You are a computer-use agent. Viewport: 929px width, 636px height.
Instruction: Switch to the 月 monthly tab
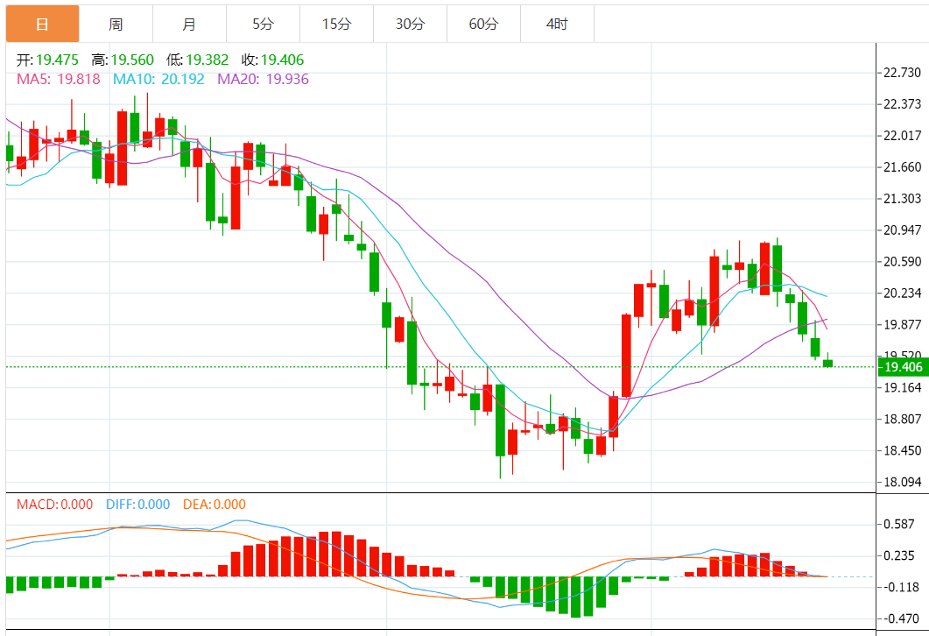coord(189,24)
